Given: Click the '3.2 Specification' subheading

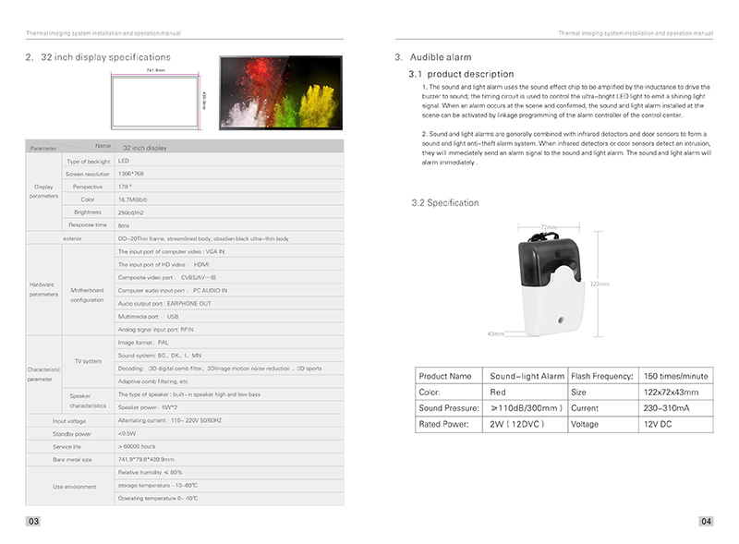Looking at the screenshot, I should [445, 202].
